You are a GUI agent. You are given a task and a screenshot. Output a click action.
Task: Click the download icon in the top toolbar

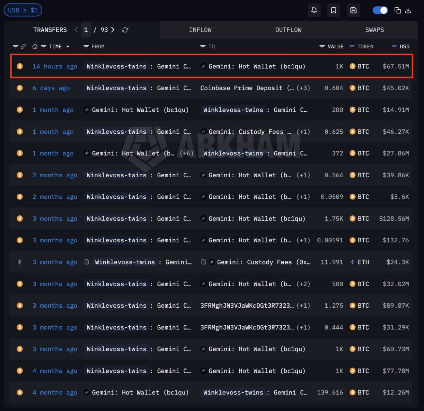(x=408, y=10)
